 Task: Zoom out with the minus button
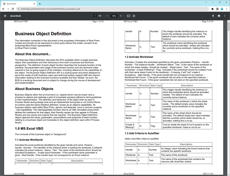107,16
